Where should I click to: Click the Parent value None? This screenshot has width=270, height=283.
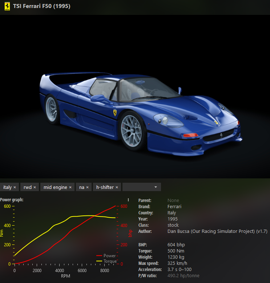click(173, 200)
